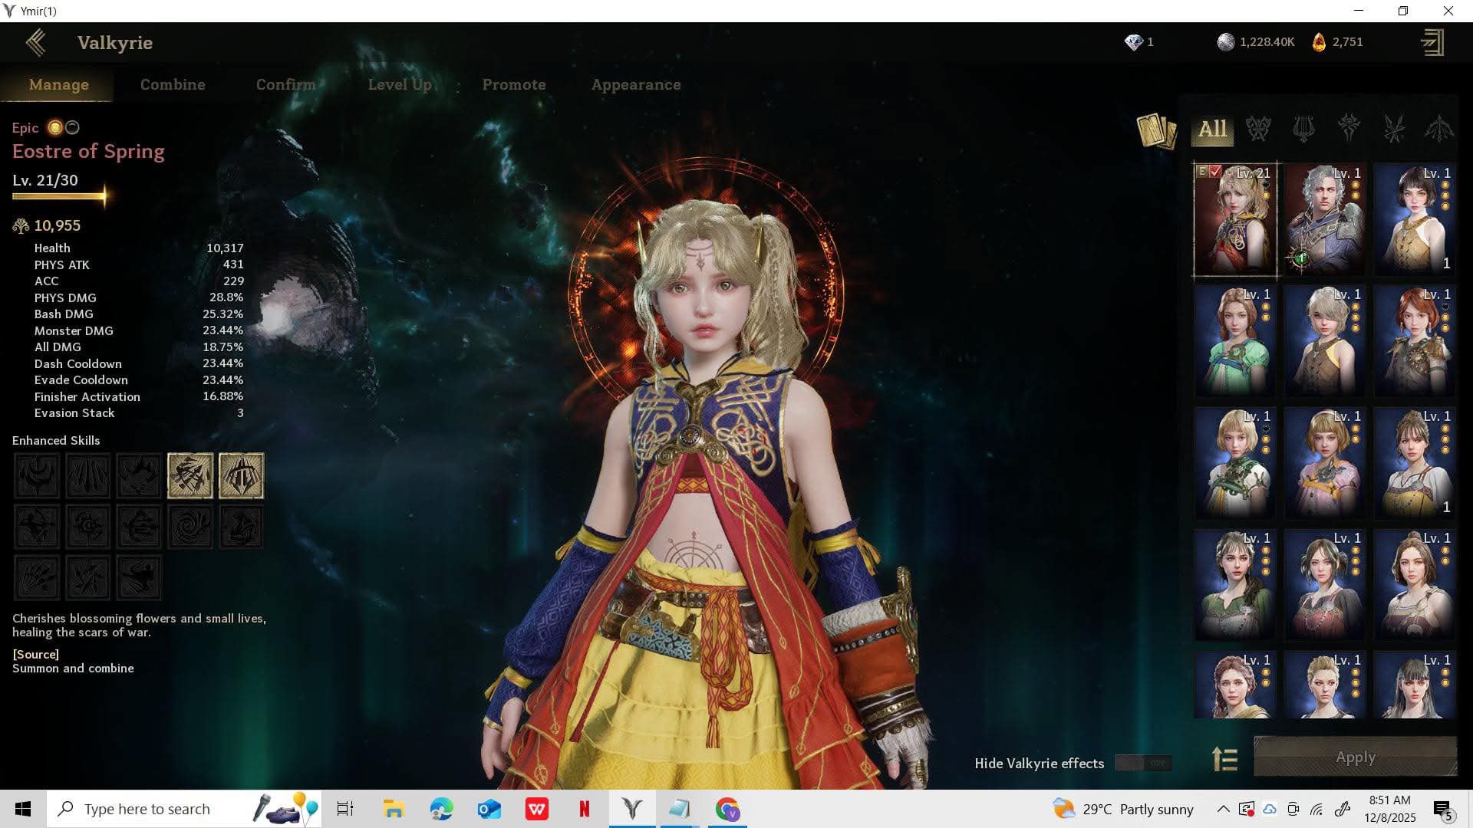Click the Windows Start button

23,809
